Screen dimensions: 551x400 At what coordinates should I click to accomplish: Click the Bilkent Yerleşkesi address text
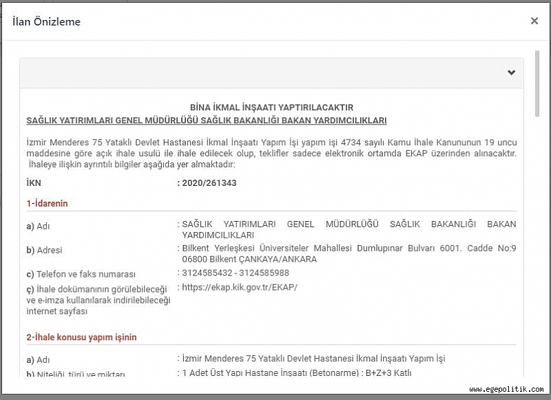click(x=349, y=253)
